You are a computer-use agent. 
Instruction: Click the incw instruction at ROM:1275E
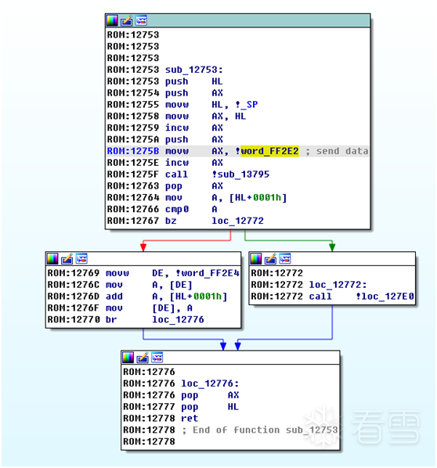click(177, 163)
